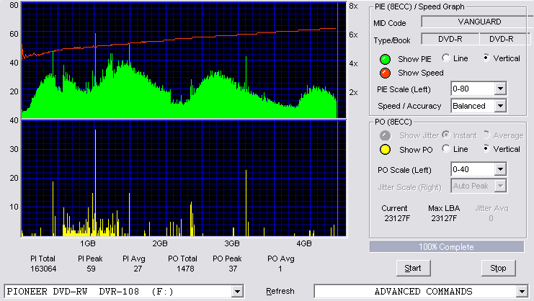
Task: Select Vertical mode for PO graph
Action: (x=486, y=148)
